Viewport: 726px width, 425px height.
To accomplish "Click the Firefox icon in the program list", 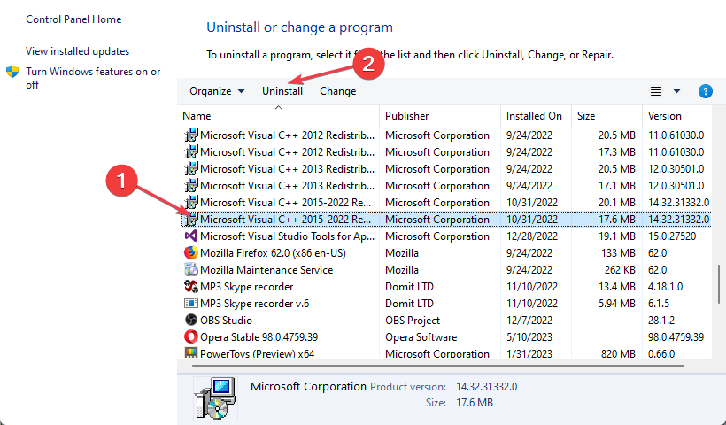I will point(190,252).
